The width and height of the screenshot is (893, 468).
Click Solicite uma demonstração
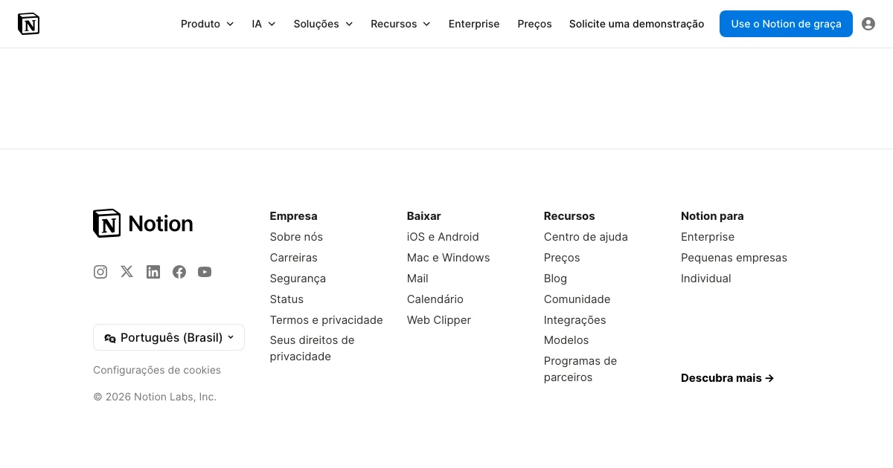[636, 24]
